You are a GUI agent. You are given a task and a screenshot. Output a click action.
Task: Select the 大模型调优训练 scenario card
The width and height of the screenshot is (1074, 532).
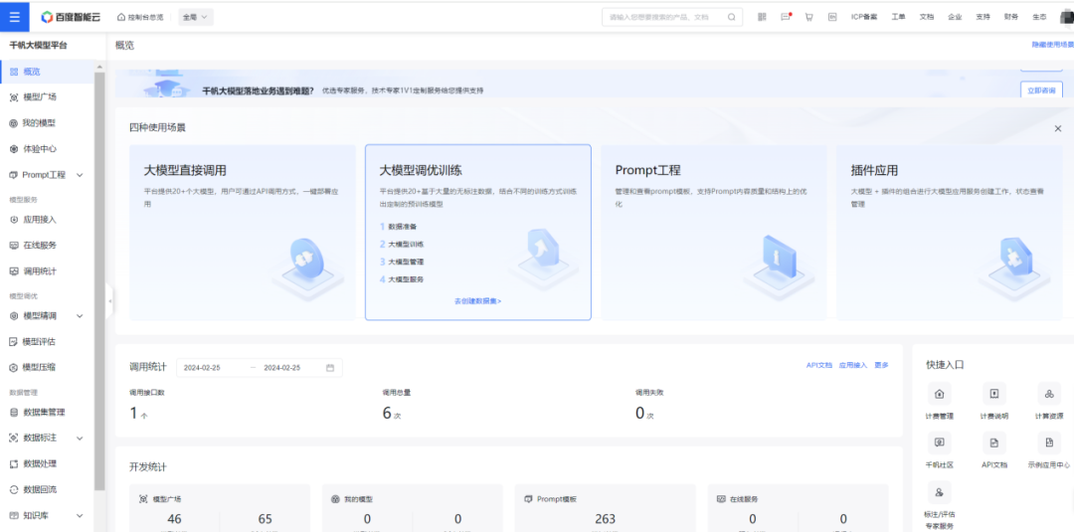click(x=478, y=232)
